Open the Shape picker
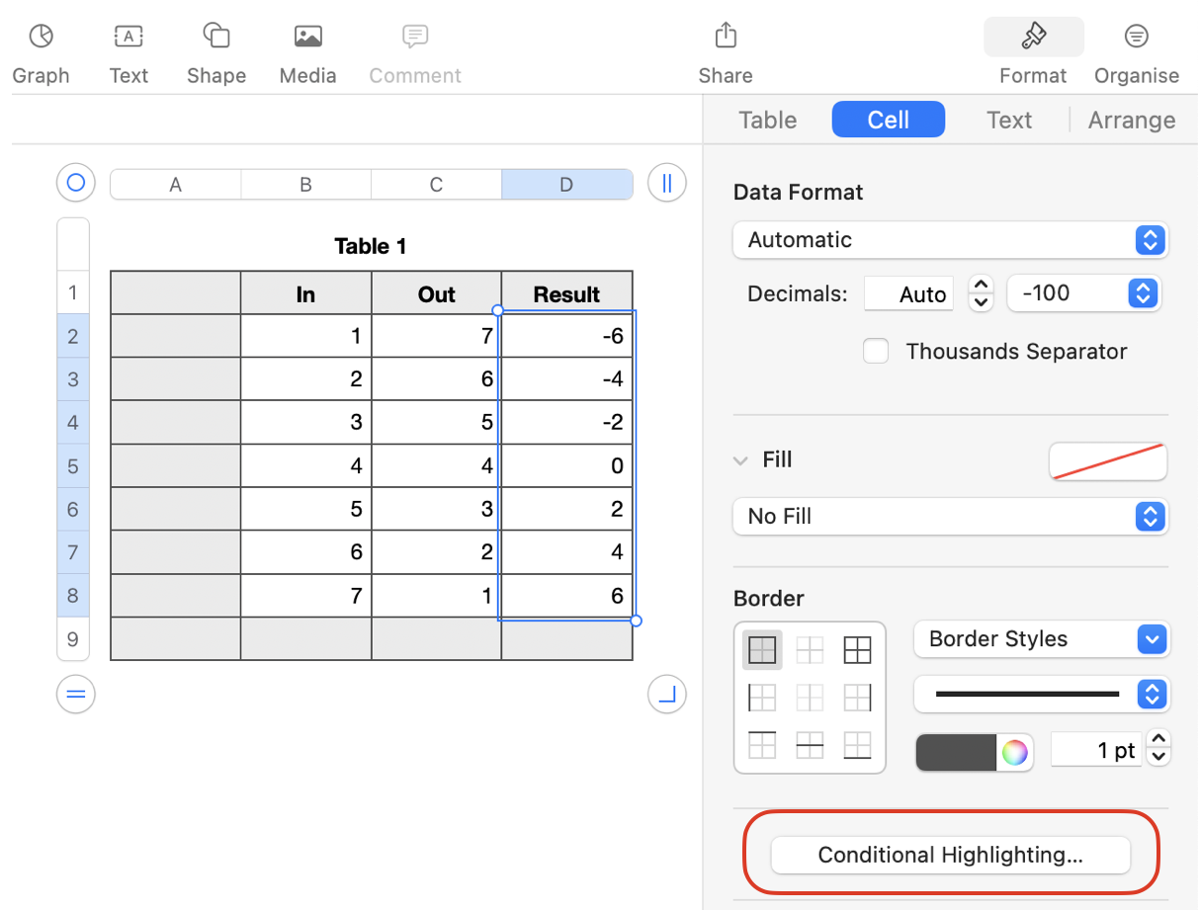1200x913 pixels. 215,52
